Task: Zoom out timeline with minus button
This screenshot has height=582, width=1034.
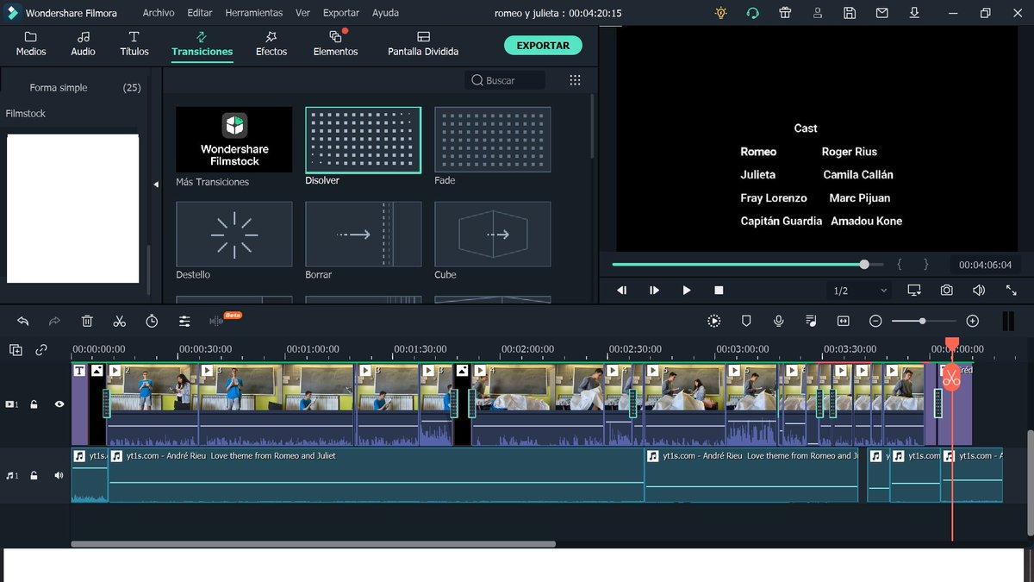Action: click(x=875, y=321)
